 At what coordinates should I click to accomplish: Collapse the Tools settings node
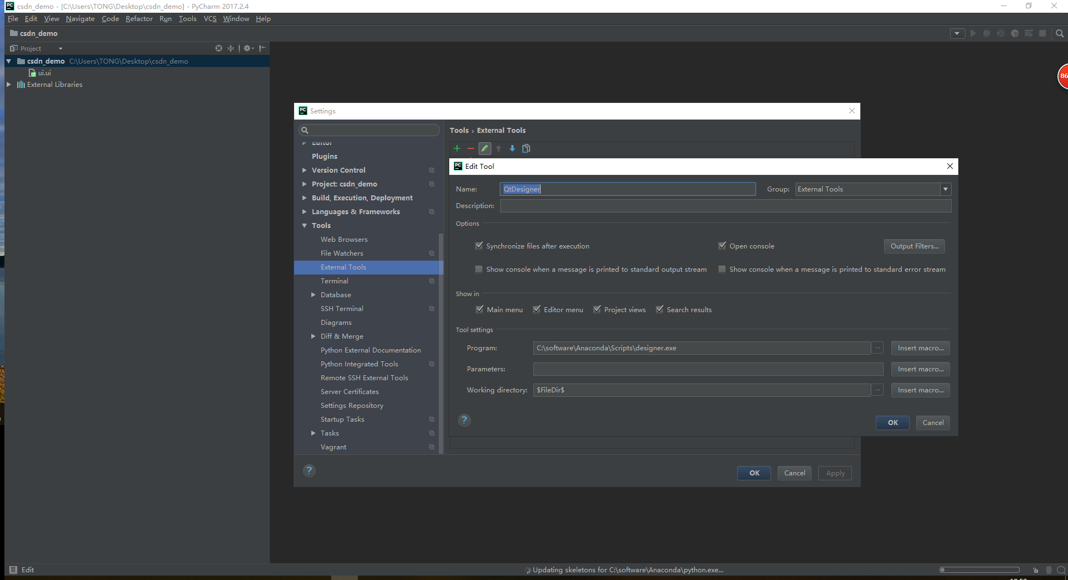coord(304,226)
